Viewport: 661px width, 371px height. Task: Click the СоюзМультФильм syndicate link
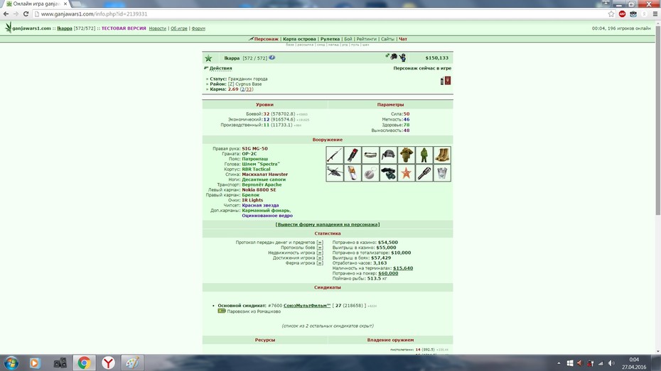(x=307, y=305)
